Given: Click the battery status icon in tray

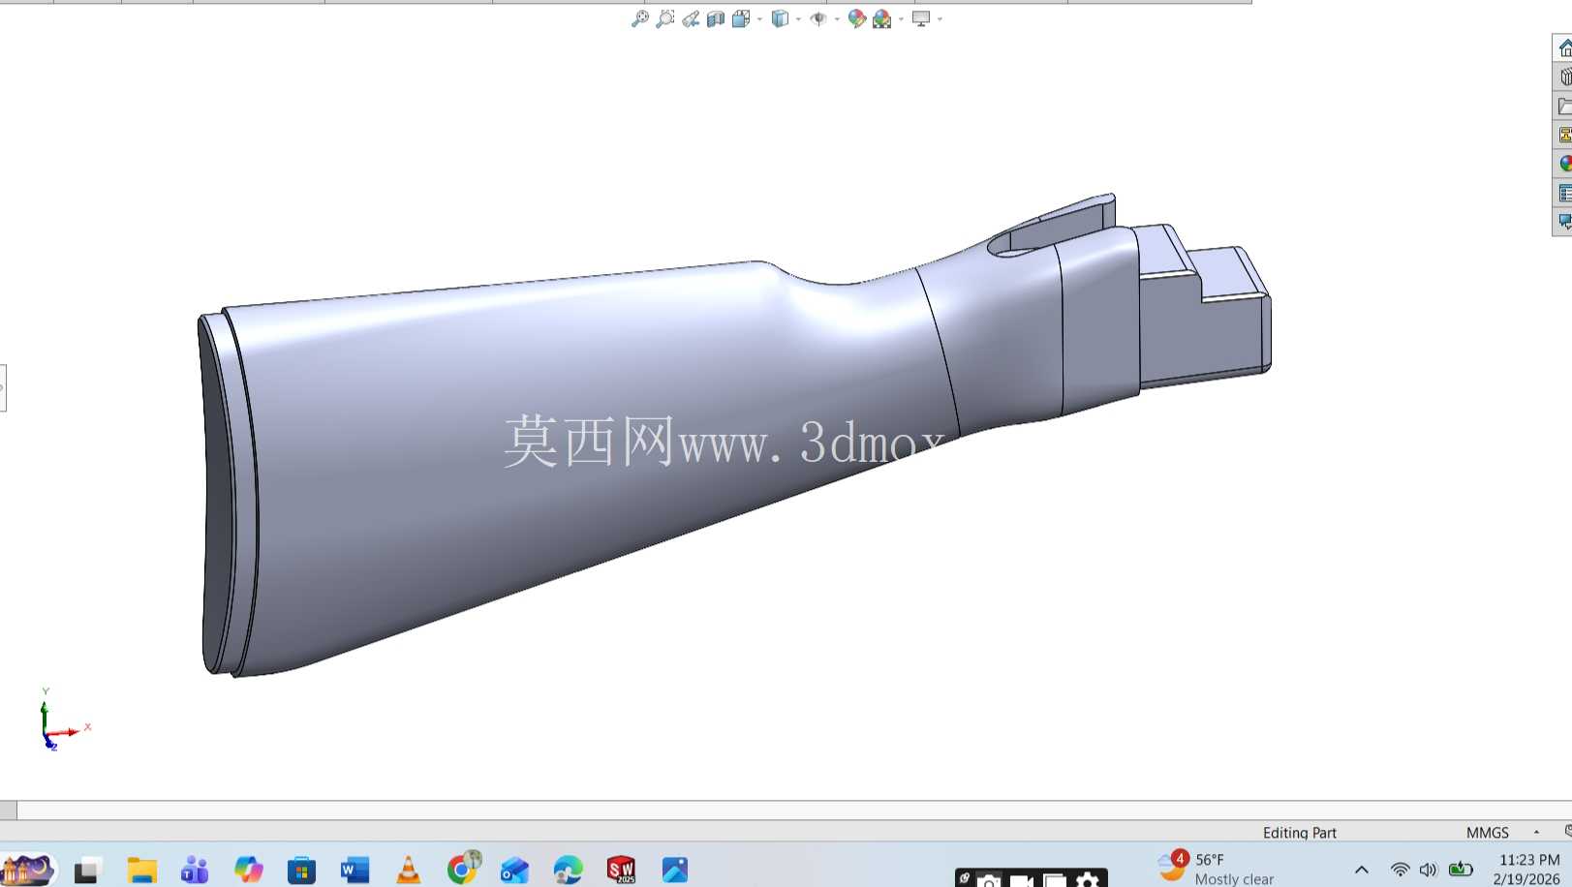Looking at the screenshot, I should 1461,870.
